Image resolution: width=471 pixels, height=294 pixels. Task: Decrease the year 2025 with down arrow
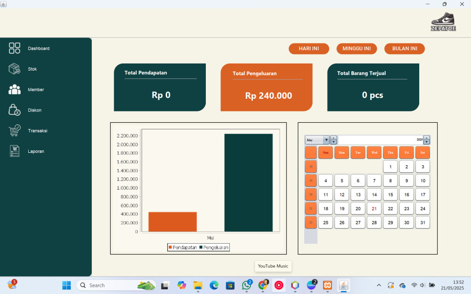pyautogui.click(x=427, y=142)
